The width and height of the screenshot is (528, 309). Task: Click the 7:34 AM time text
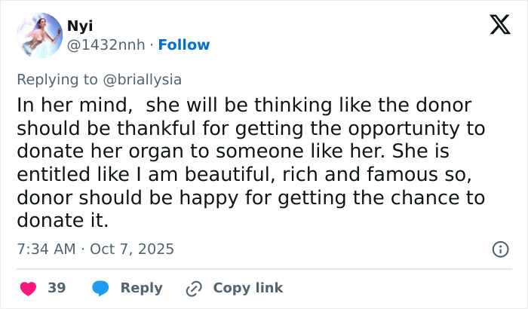click(44, 248)
